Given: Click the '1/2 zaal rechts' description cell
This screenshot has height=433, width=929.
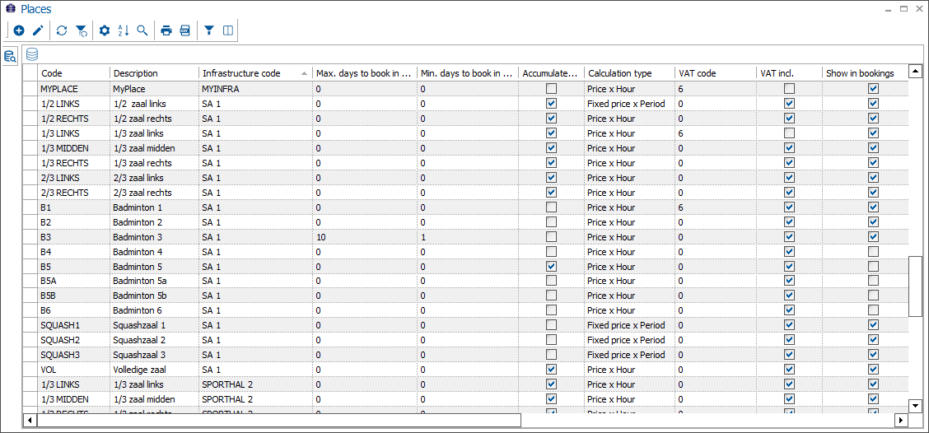Looking at the screenshot, I should point(154,119).
